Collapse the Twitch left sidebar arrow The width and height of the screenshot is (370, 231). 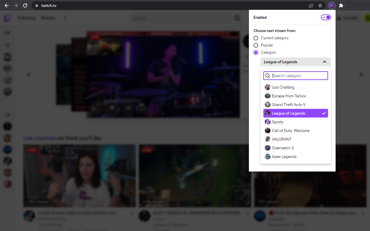coord(7,33)
